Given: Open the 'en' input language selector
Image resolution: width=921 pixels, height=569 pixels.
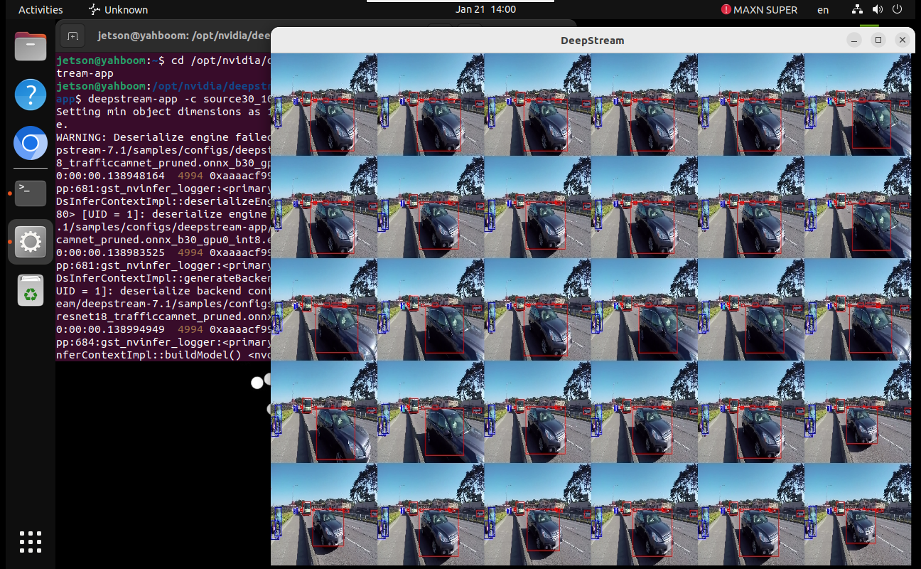Looking at the screenshot, I should 823,10.
